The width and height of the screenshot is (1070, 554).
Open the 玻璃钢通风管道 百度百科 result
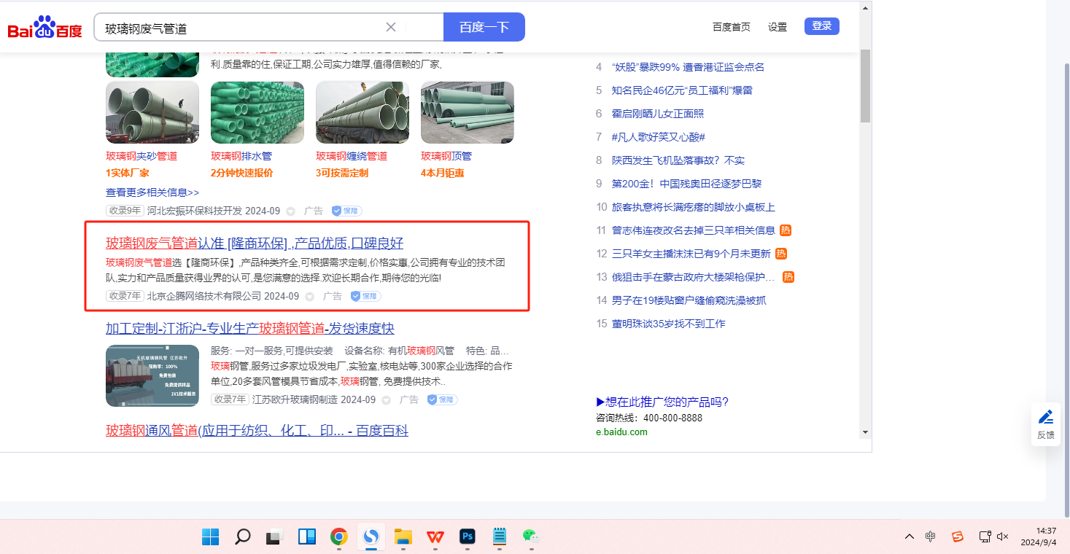coord(257,431)
